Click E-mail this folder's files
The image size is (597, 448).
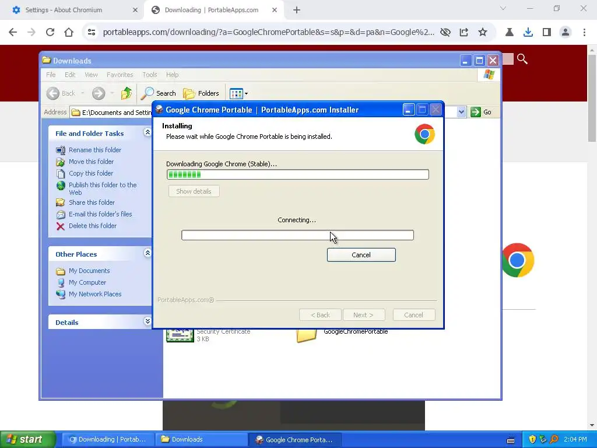tap(100, 214)
